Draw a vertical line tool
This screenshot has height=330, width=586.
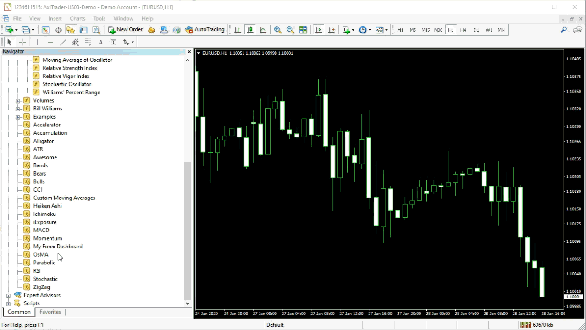(x=37, y=42)
